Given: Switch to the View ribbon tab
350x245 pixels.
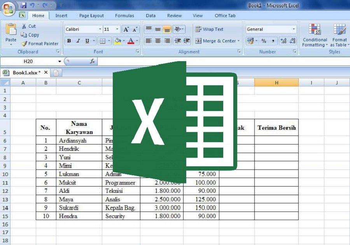Looking at the screenshot, I should pyautogui.click(x=198, y=16).
